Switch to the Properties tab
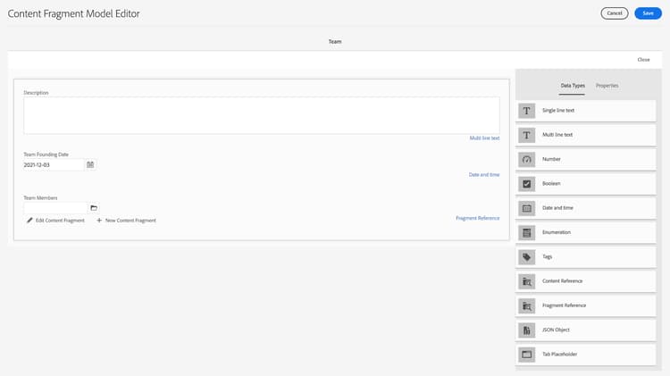 click(x=607, y=86)
